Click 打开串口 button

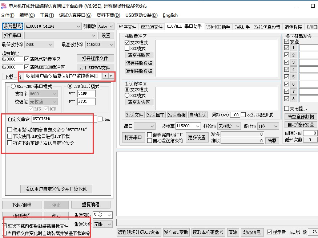click(133, 137)
